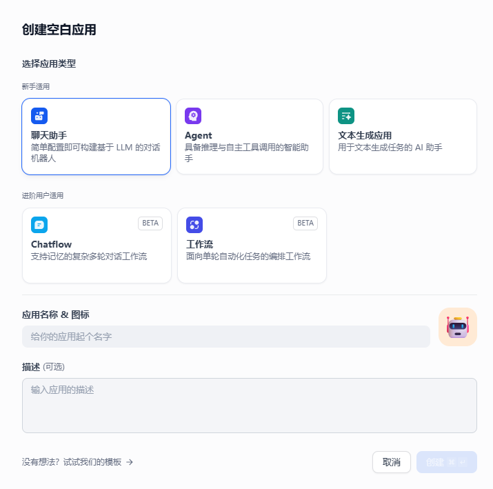
Task: Click the blue 聊天助手 chatbot icon
Action: (39, 116)
